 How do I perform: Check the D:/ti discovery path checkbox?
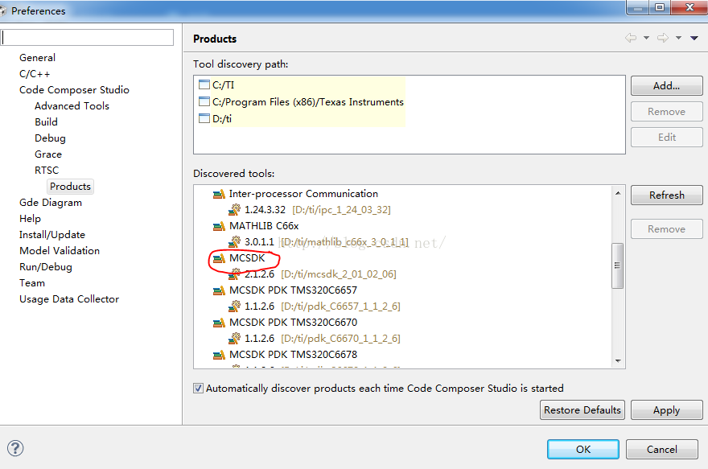204,119
